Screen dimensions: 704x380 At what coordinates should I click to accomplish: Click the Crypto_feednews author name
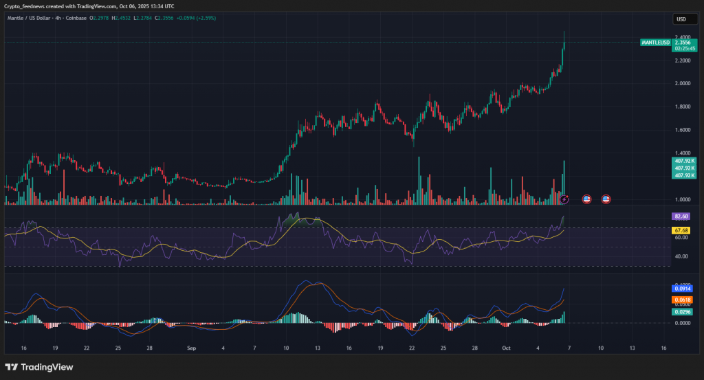[23, 6]
